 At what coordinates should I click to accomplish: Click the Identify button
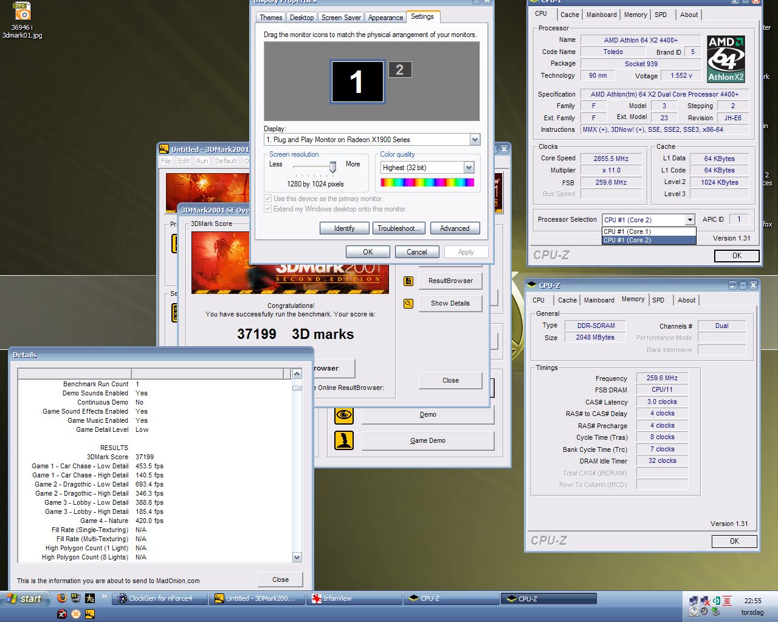coord(344,228)
